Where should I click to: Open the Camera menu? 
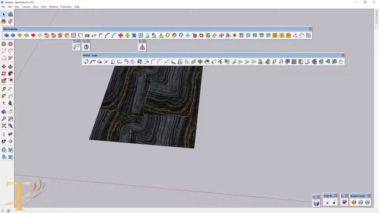(x=26, y=7)
